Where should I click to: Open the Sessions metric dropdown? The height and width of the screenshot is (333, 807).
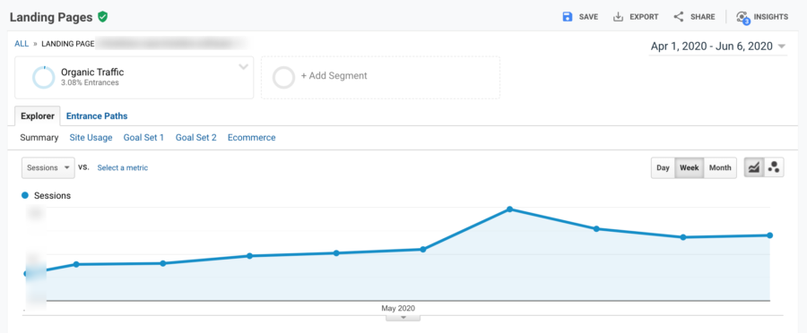[x=48, y=167]
